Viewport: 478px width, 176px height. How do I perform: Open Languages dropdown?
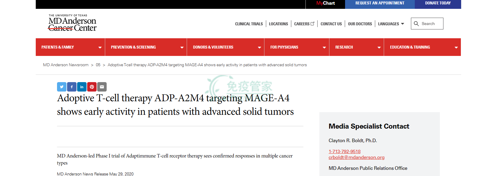(x=391, y=24)
